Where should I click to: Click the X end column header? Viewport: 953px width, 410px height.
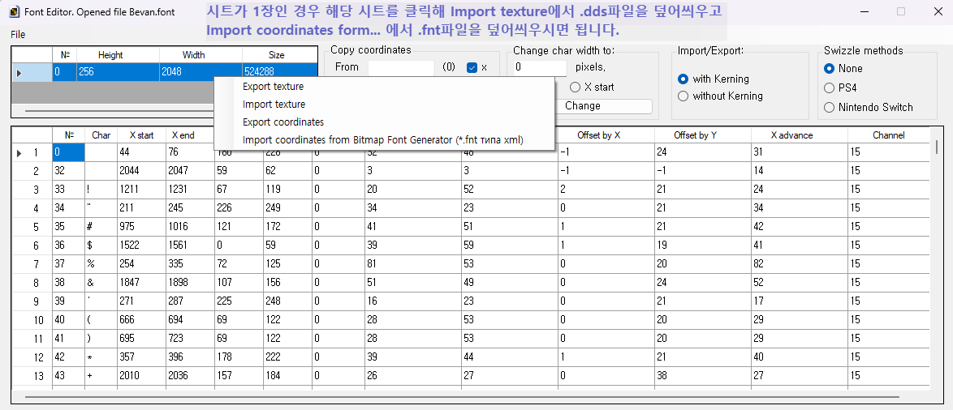pos(190,135)
